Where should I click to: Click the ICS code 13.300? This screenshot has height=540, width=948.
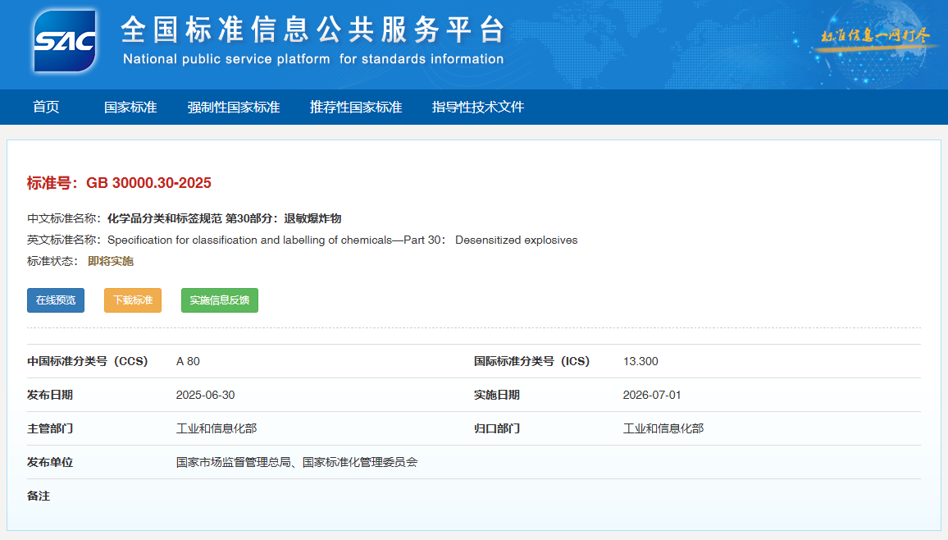click(640, 361)
